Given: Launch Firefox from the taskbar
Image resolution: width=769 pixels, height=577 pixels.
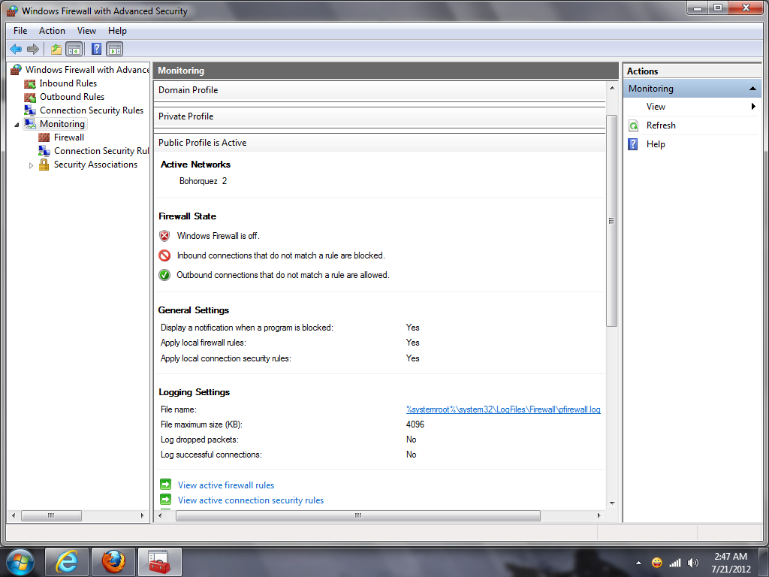Looking at the screenshot, I should 113,561.
